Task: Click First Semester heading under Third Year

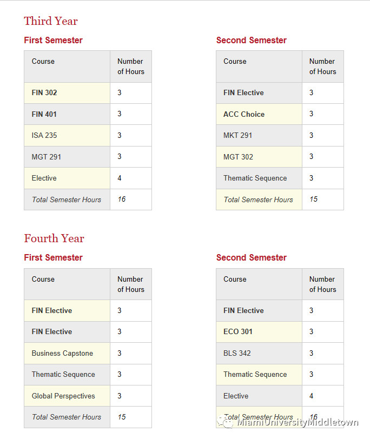Action: 54,40
